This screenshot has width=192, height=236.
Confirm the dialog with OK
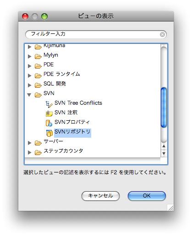tap(147, 196)
